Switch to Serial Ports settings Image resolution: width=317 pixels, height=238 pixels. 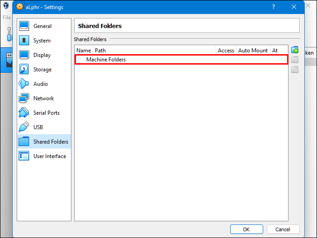point(46,113)
